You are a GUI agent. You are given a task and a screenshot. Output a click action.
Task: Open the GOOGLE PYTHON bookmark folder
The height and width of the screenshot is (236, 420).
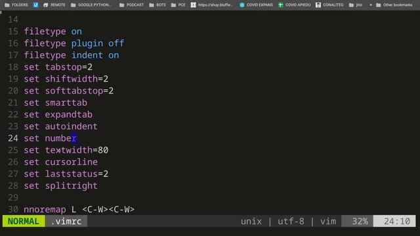point(91,5)
